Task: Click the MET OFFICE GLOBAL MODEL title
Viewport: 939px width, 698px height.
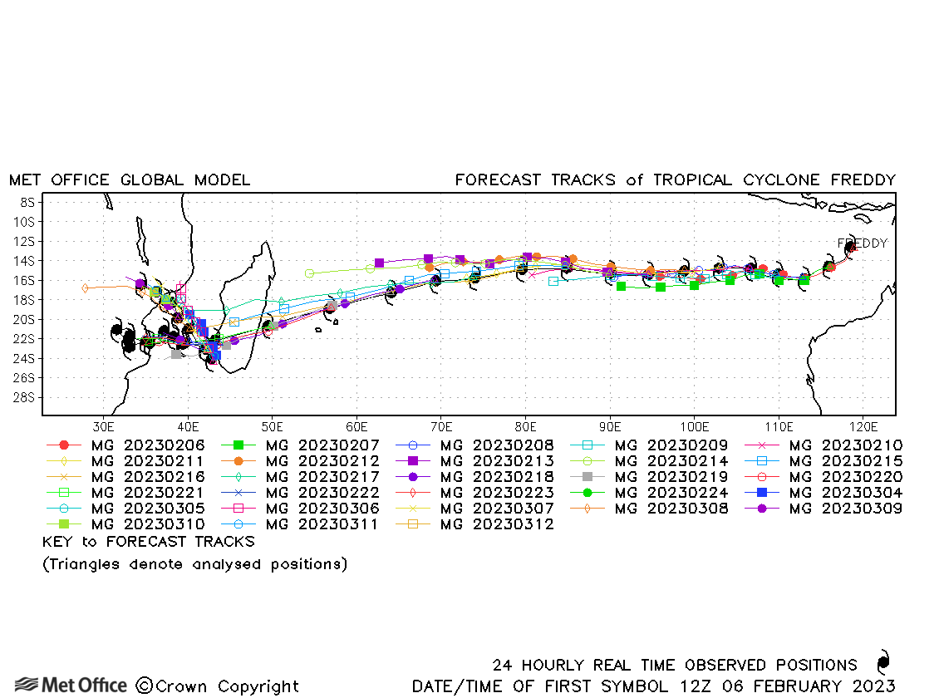Action: click(x=130, y=180)
